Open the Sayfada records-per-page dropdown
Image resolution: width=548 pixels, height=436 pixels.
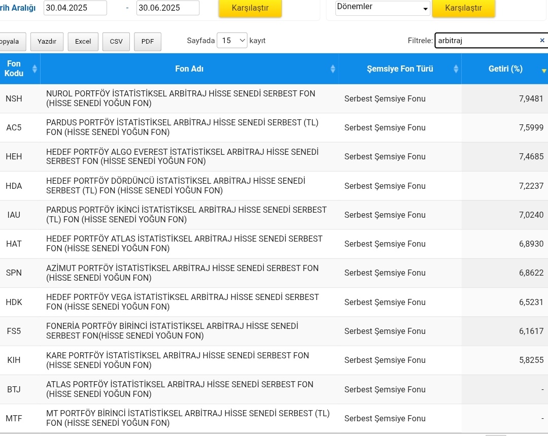click(232, 41)
